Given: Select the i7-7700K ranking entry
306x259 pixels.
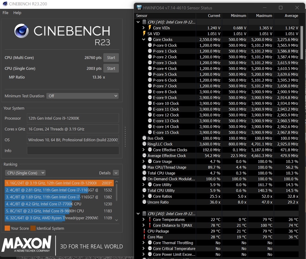Looking at the screenshot, I should [59, 204].
